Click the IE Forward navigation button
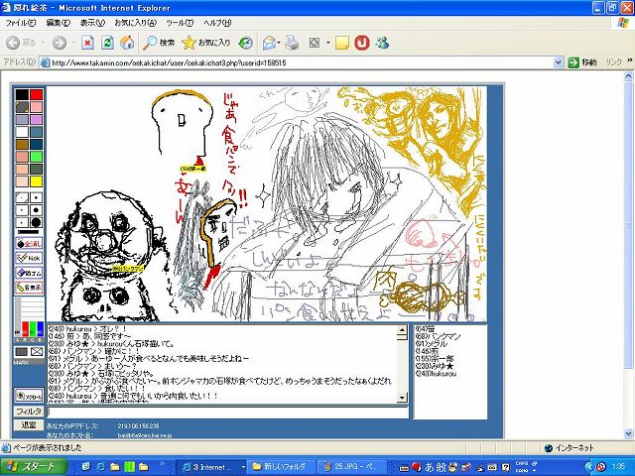 coord(60,43)
